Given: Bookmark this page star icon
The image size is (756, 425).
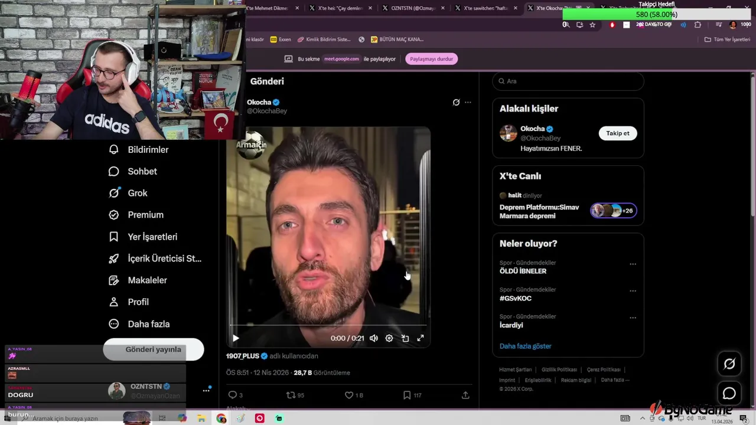Looking at the screenshot, I should (x=592, y=25).
